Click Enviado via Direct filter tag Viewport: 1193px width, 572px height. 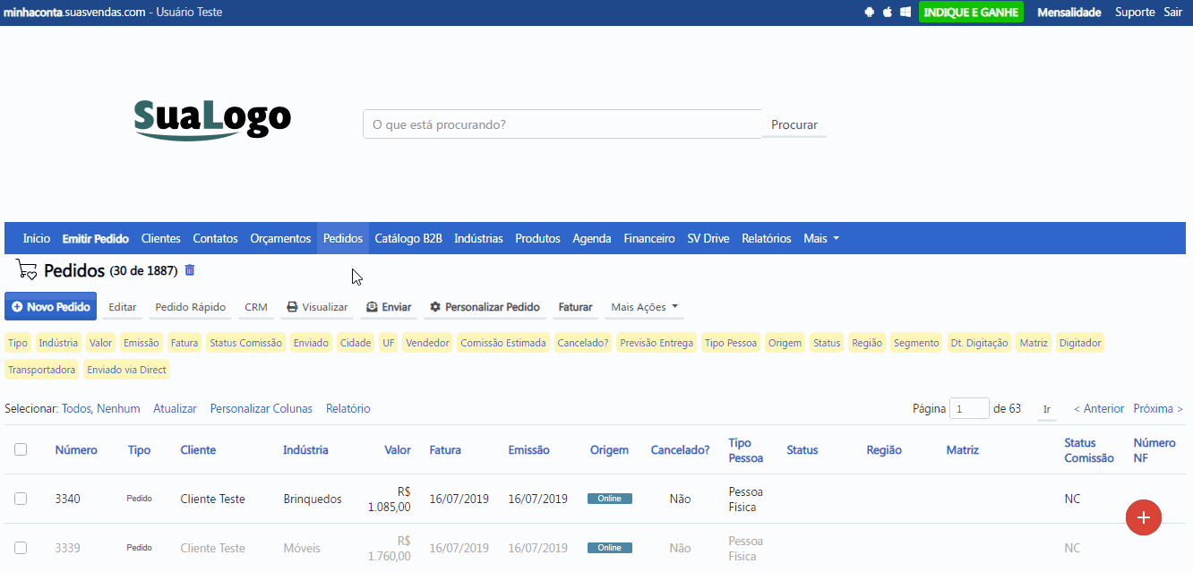(126, 370)
